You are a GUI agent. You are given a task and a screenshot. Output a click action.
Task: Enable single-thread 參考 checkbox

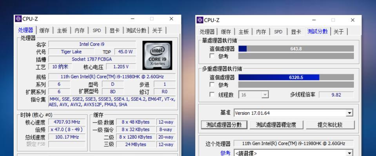(212, 56)
